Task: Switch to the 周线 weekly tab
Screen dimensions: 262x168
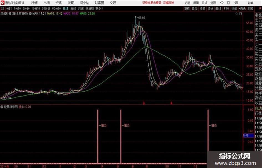Action: point(73,9)
